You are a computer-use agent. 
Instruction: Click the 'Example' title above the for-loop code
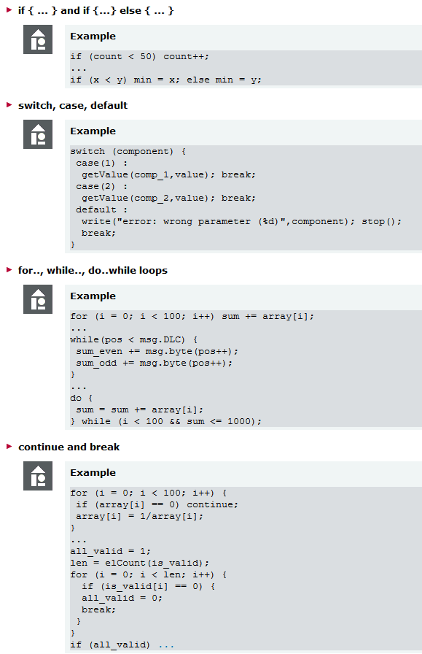click(x=93, y=296)
